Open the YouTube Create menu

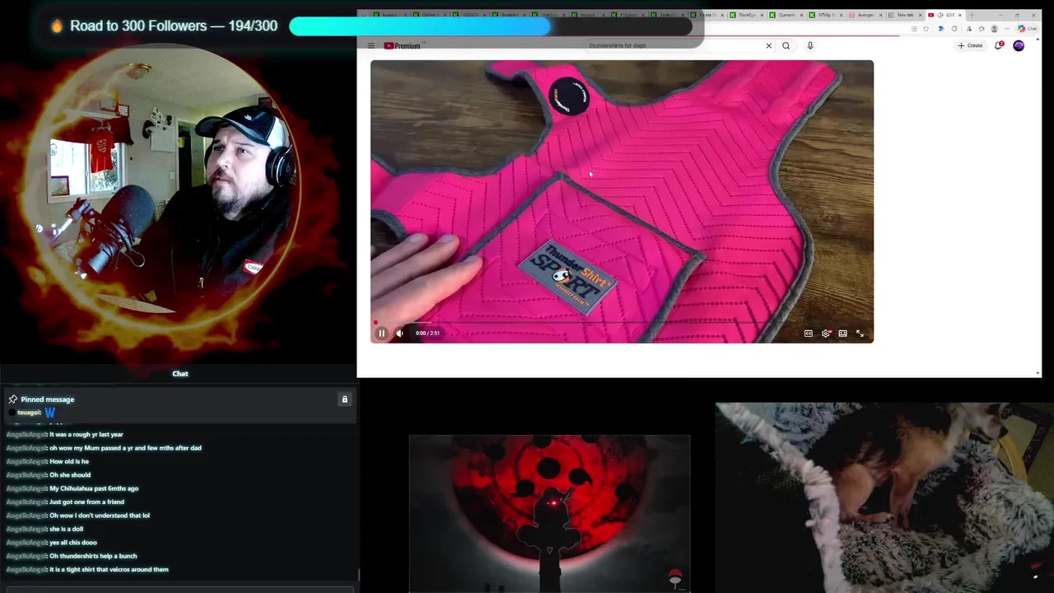pos(970,46)
